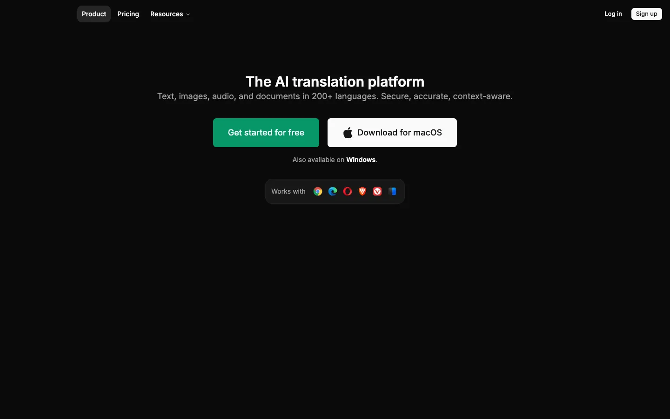The image size is (670, 419).
Task: Click the Vivaldi browser icon
Action: pos(377,191)
